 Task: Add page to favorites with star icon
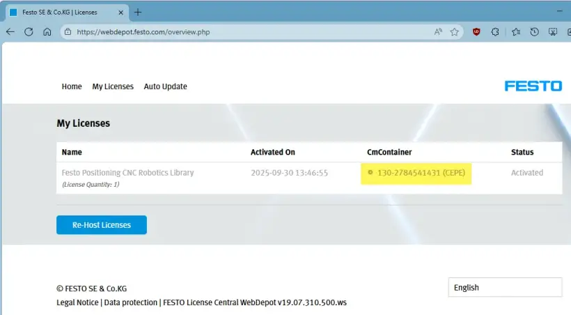454,32
